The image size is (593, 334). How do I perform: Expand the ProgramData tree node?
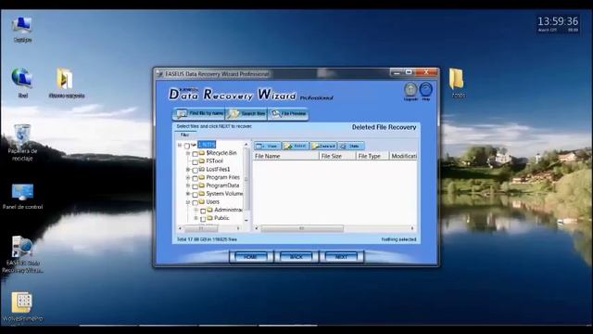[188, 186]
